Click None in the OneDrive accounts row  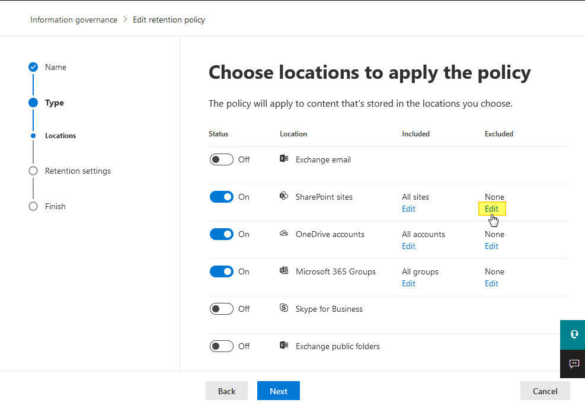(494, 234)
